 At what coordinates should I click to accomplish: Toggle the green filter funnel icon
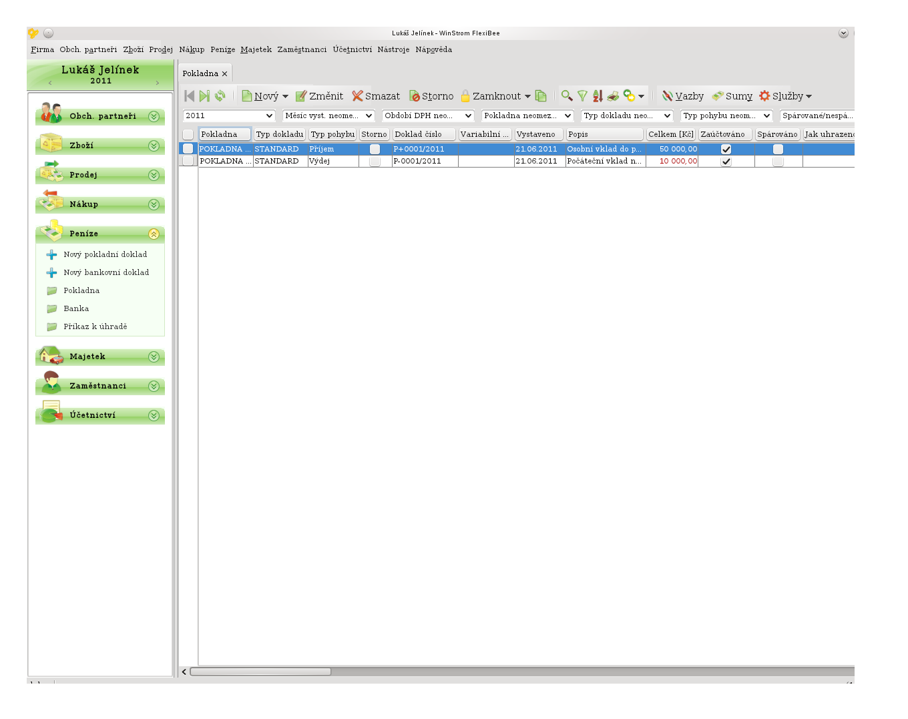click(582, 96)
